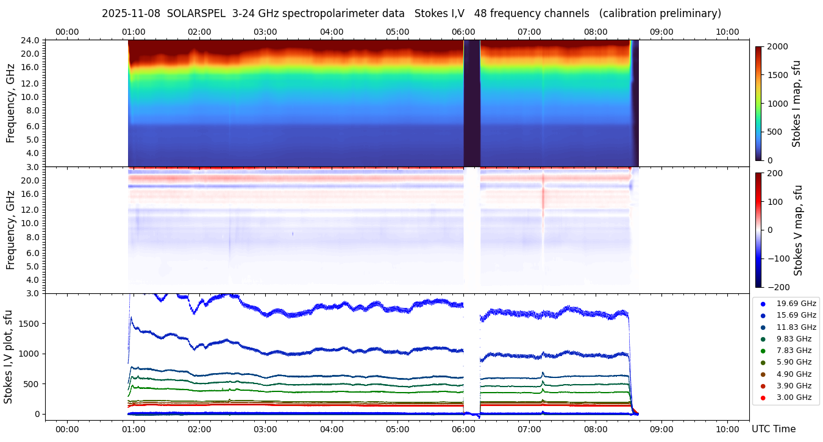Click the green 7.83 GHz legend dot

tap(763, 351)
